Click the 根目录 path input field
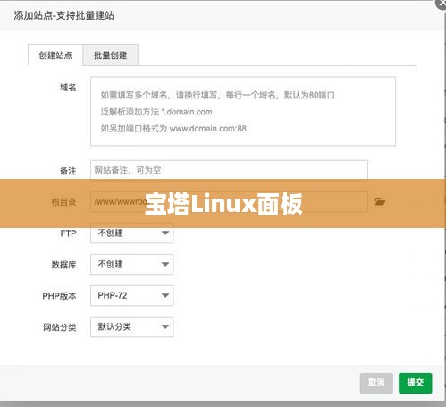The image size is (446, 407). coord(229,201)
